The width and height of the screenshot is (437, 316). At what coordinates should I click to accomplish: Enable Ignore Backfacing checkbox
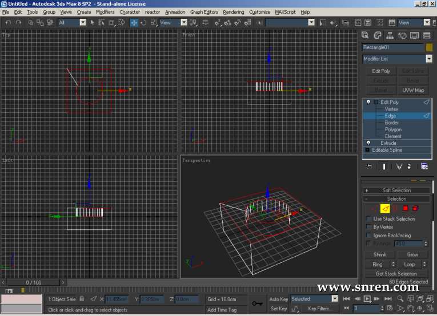click(x=368, y=236)
